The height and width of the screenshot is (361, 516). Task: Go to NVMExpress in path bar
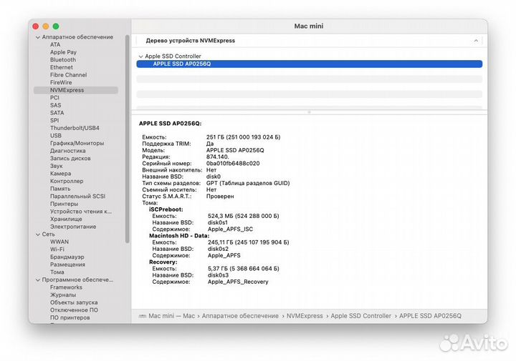point(305,316)
